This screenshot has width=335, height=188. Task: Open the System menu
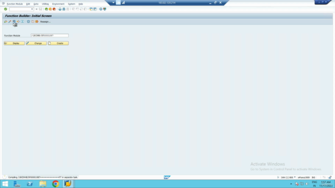pos(71,4)
